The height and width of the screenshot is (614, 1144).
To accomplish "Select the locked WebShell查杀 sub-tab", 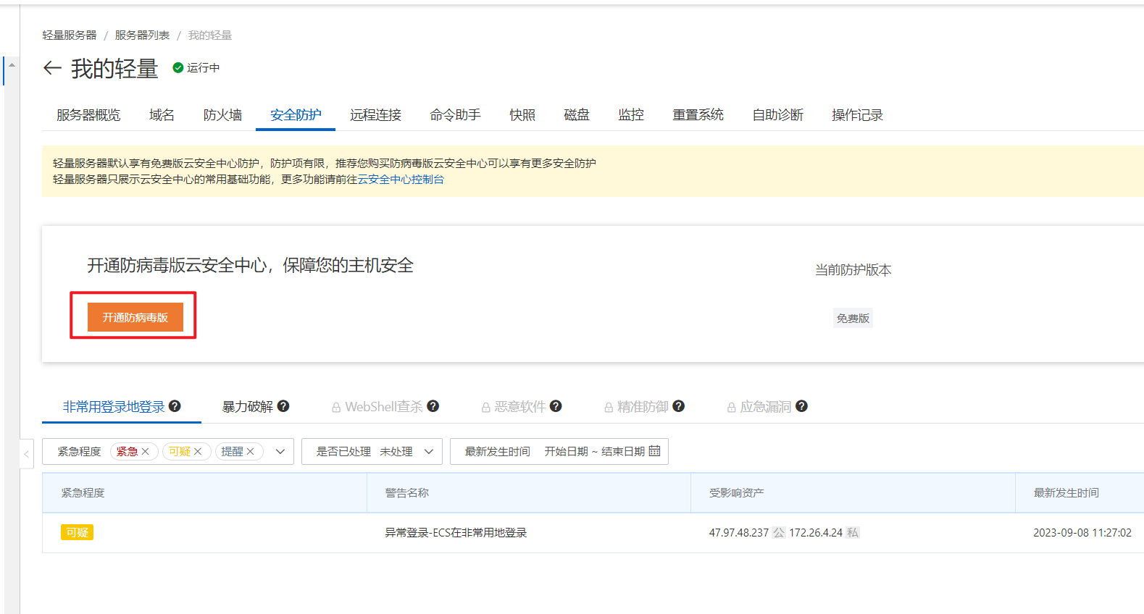I will click(x=384, y=407).
